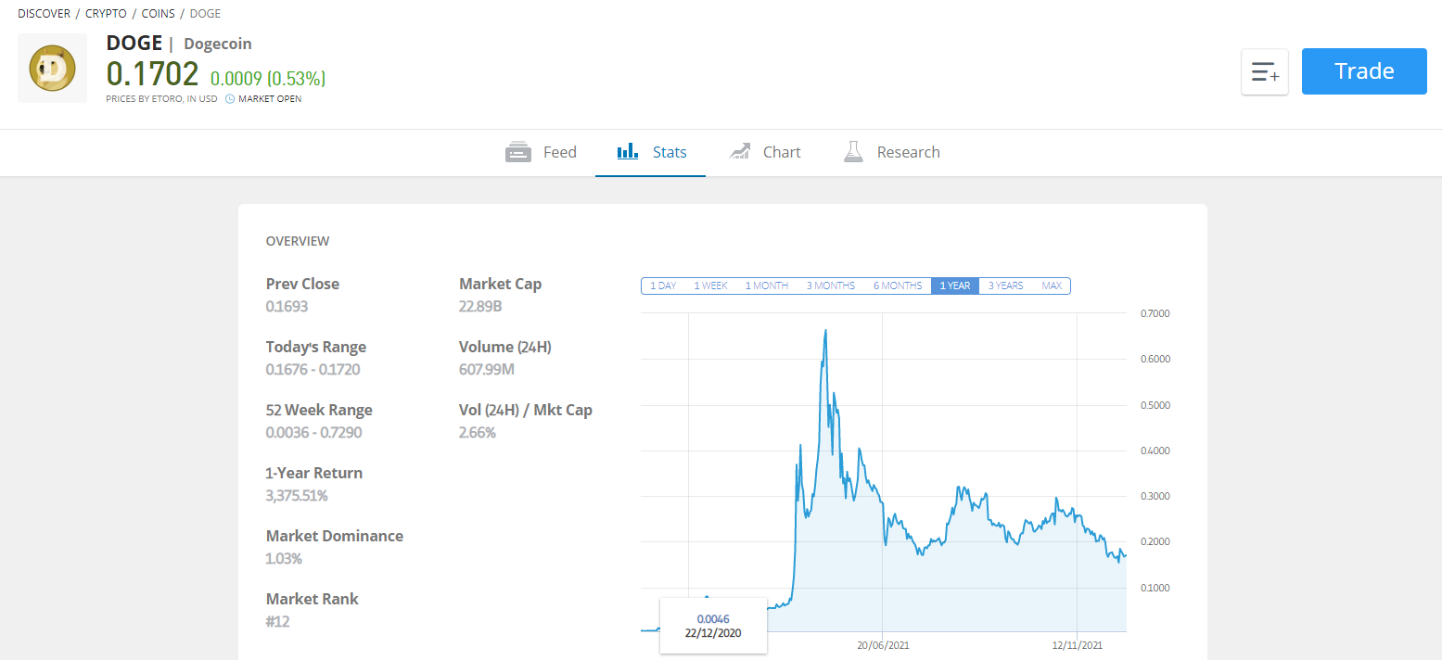Click the Prev Close value 0.1693
Viewport: 1442px width, 660px height.
[287, 307]
